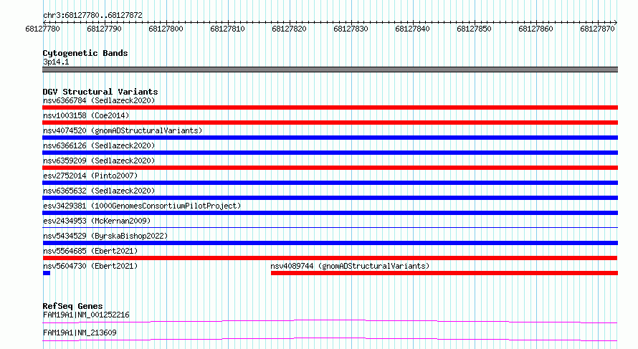Click the Cytogenetic Bands track title
This screenshot has height=349, width=638.
85,53
